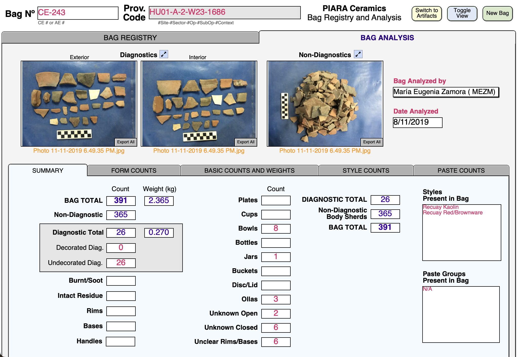519x357 pixels.
Task: Click the Bag Analyzed by field
Action: 446,92
